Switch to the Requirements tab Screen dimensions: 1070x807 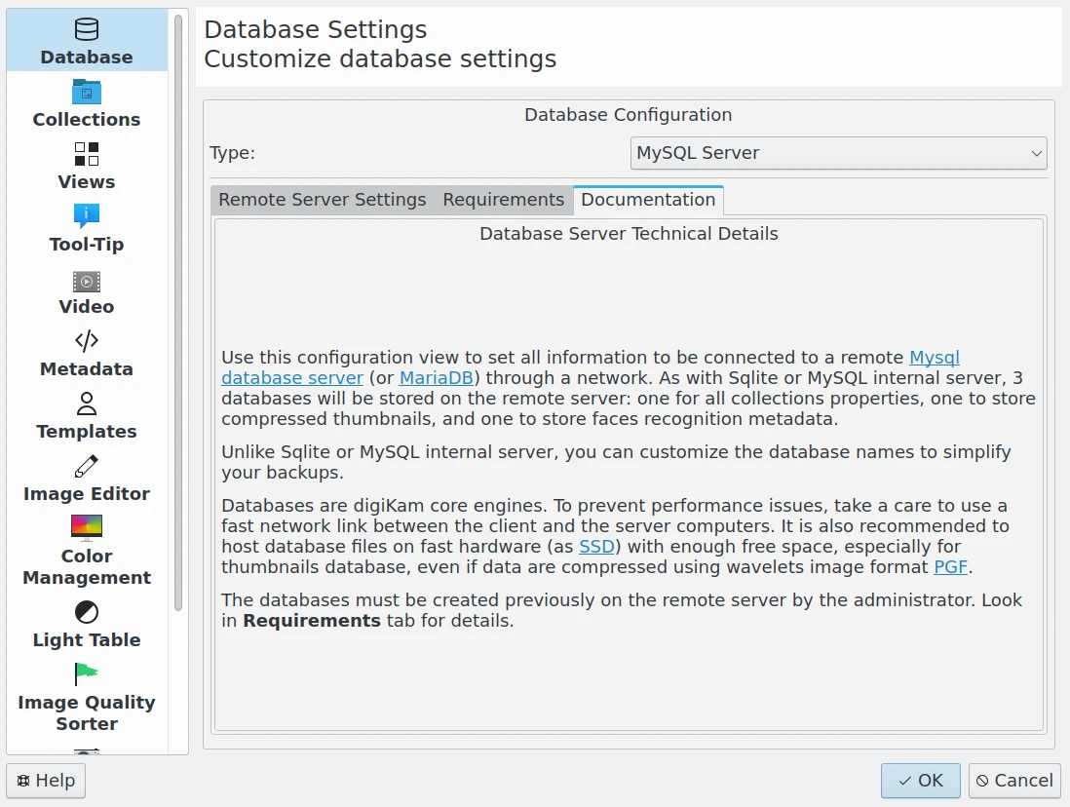503,200
